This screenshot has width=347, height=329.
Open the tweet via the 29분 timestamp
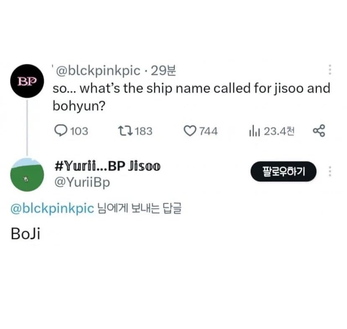point(163,71)
